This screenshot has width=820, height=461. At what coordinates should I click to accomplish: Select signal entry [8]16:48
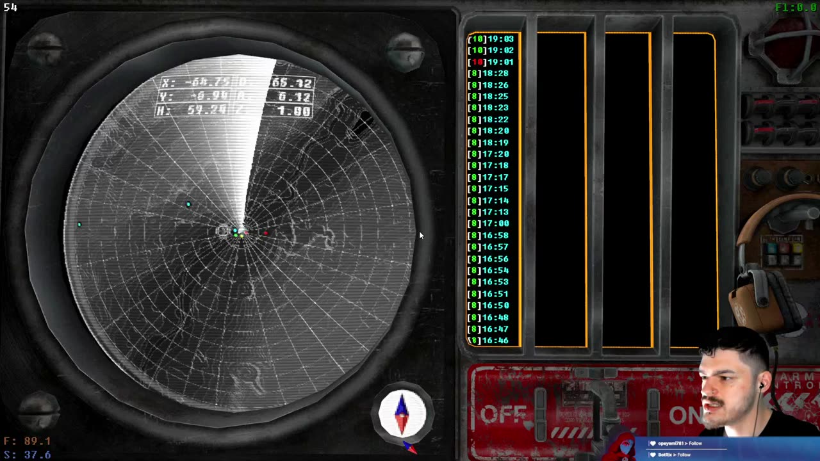tap(489, 317)
